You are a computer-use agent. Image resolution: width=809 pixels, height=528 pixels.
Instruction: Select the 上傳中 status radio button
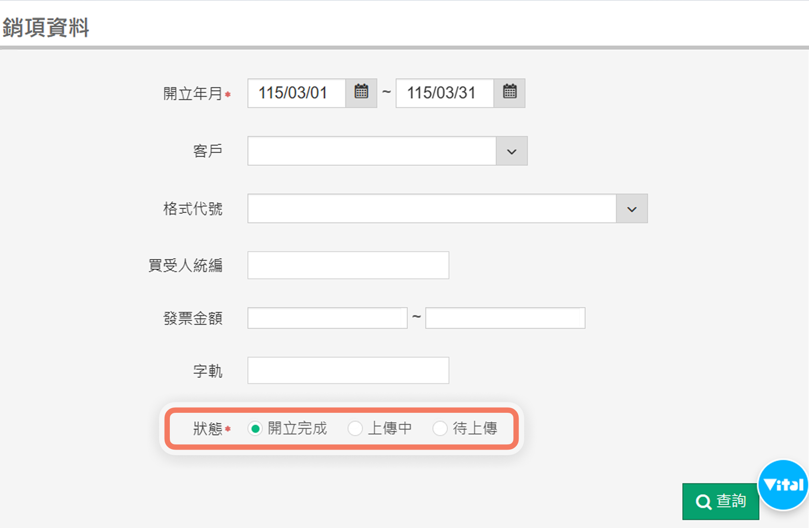(355, 429)
